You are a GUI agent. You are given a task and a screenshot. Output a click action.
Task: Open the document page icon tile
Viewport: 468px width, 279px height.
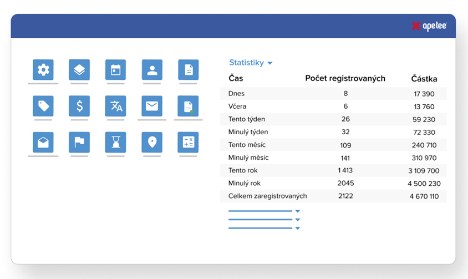(x=189, y=70)
